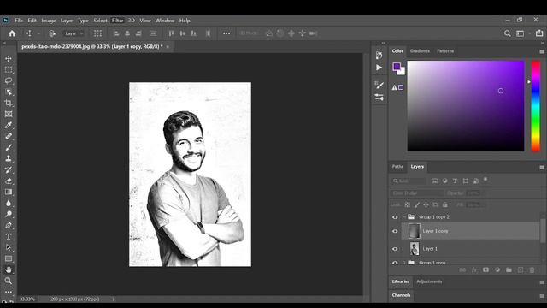547x308 pixels.
Task: Open the History panel icon
Action: click(379, 55)
